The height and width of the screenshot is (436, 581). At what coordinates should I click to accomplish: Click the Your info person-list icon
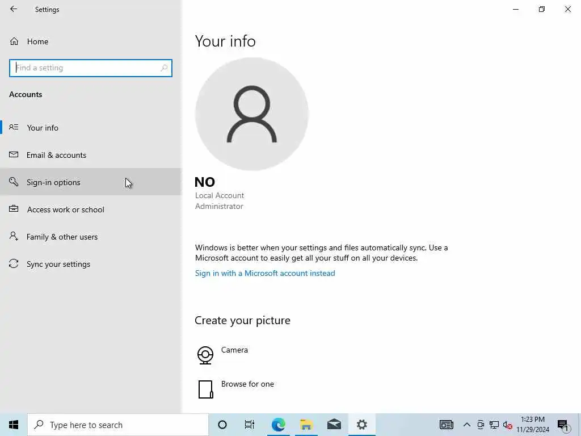point(14,127)
